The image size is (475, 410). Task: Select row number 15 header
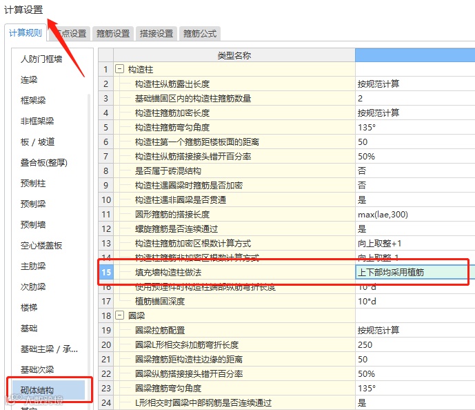(x=106, y=273)
